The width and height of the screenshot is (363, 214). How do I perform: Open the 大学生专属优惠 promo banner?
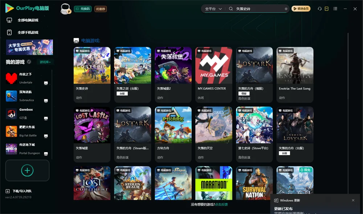(30, 47)
